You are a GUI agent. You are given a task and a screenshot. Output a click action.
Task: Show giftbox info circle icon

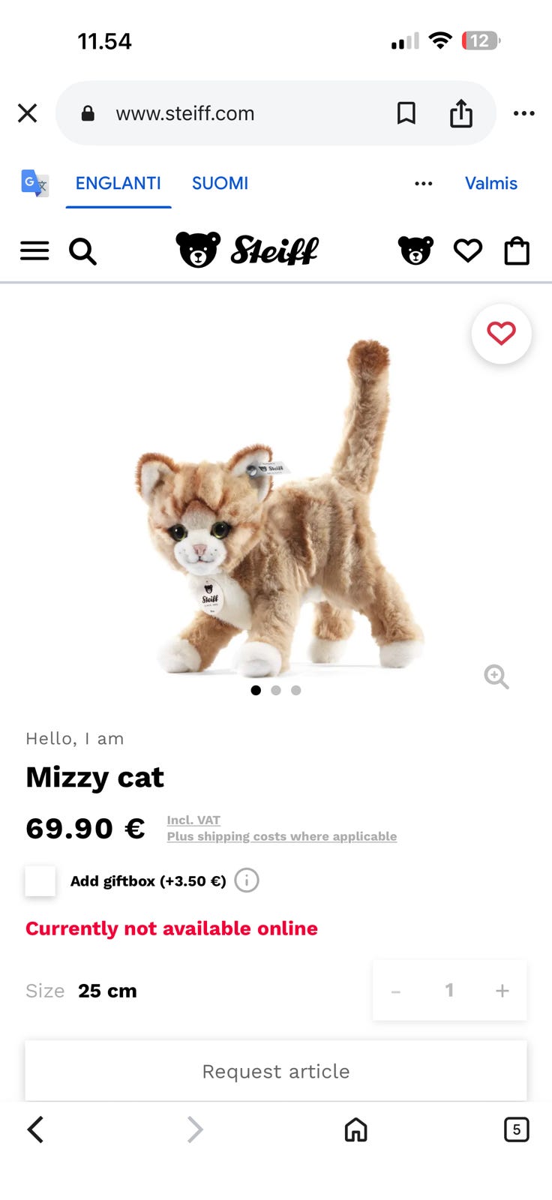(x=247, y=880)
